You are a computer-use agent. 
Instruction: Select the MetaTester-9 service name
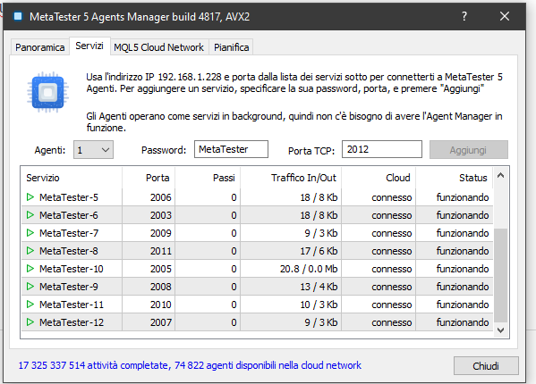(69, 287)
